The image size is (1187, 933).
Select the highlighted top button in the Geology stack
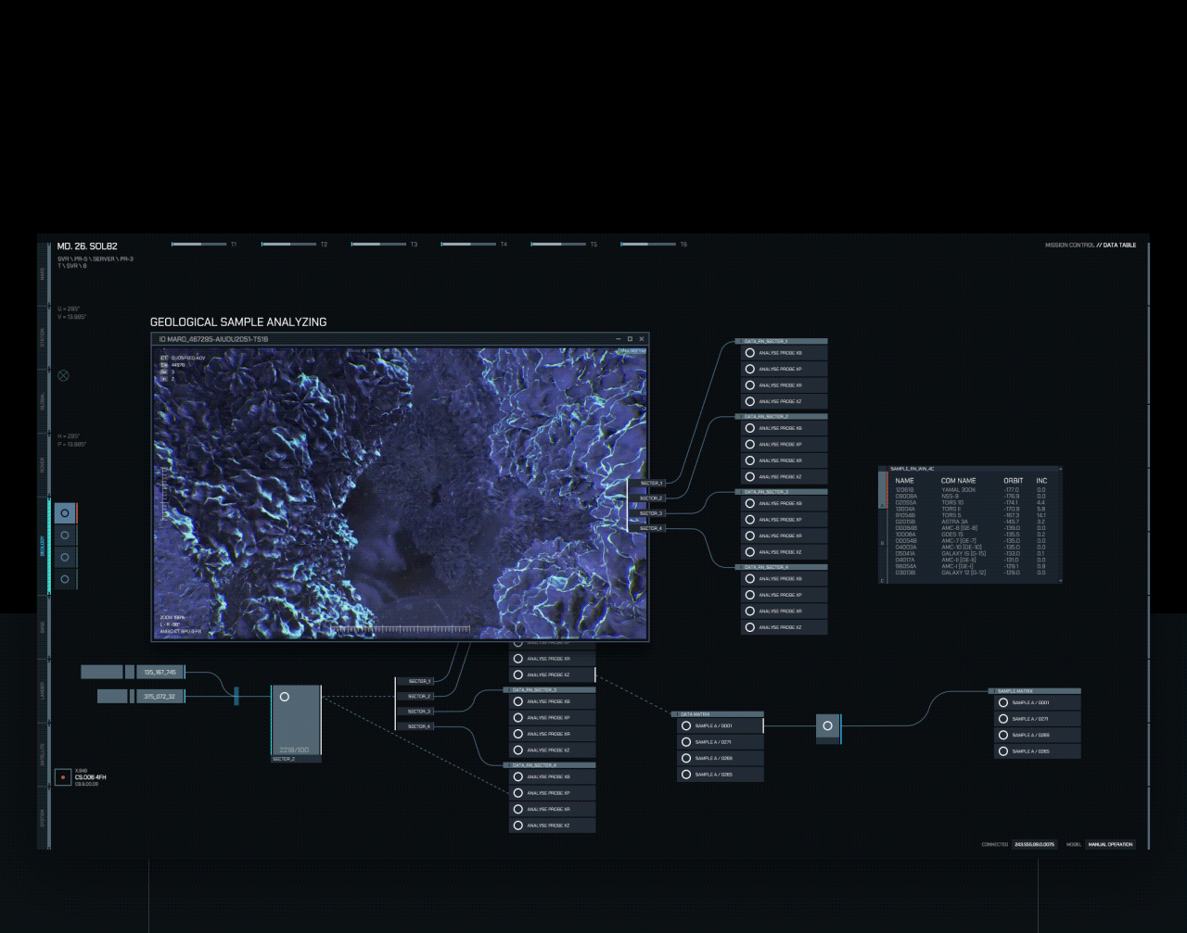click(64, 513)
